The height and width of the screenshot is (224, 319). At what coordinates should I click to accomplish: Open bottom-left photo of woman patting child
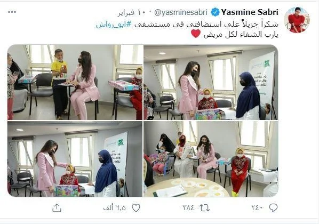(75, 159)
